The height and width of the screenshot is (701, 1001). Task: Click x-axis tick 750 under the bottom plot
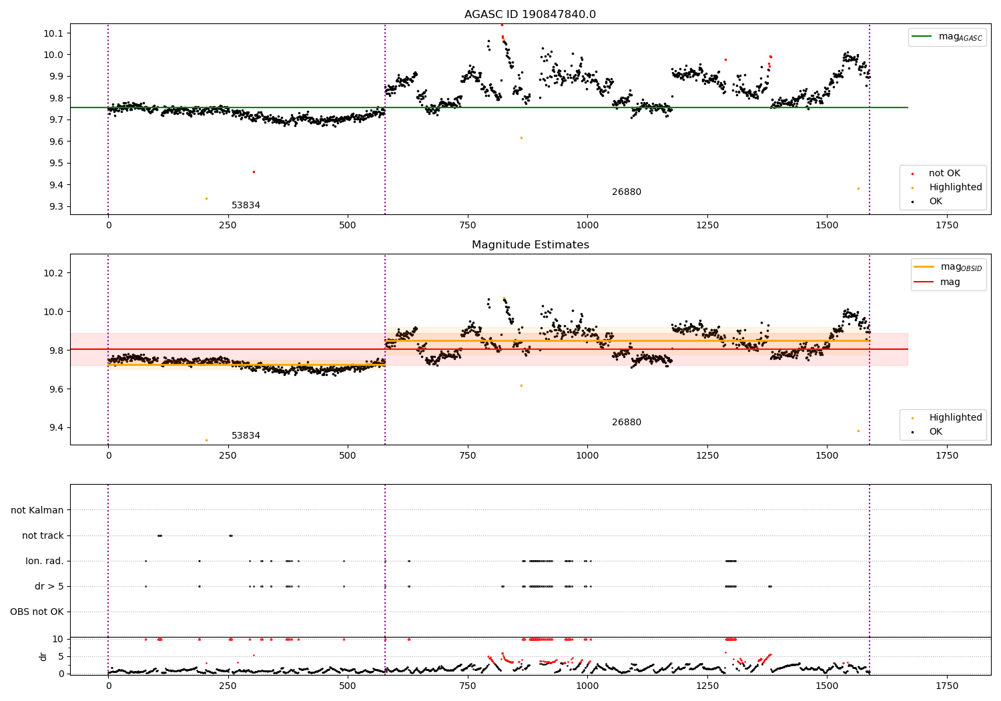468,686
